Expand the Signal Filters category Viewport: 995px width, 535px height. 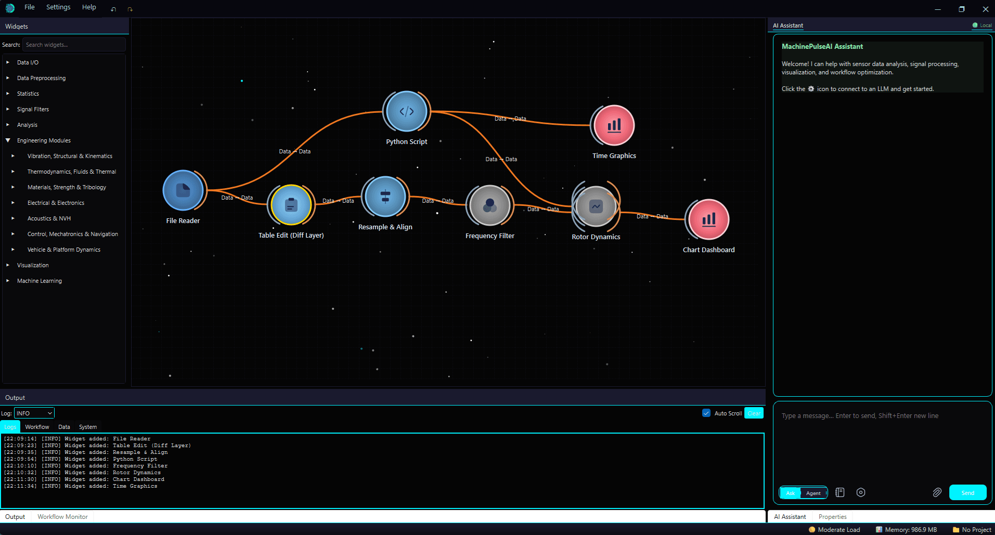click(x=8, y=109)
